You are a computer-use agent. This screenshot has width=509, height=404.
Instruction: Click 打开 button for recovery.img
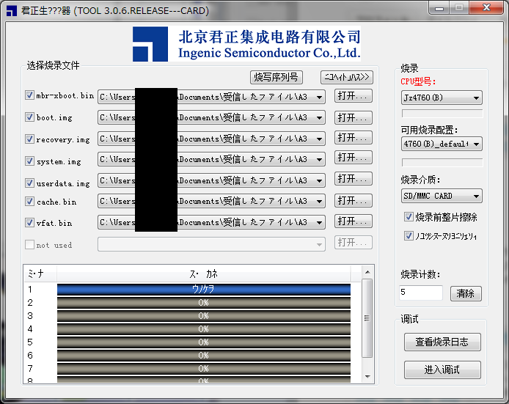coord(354,138)
